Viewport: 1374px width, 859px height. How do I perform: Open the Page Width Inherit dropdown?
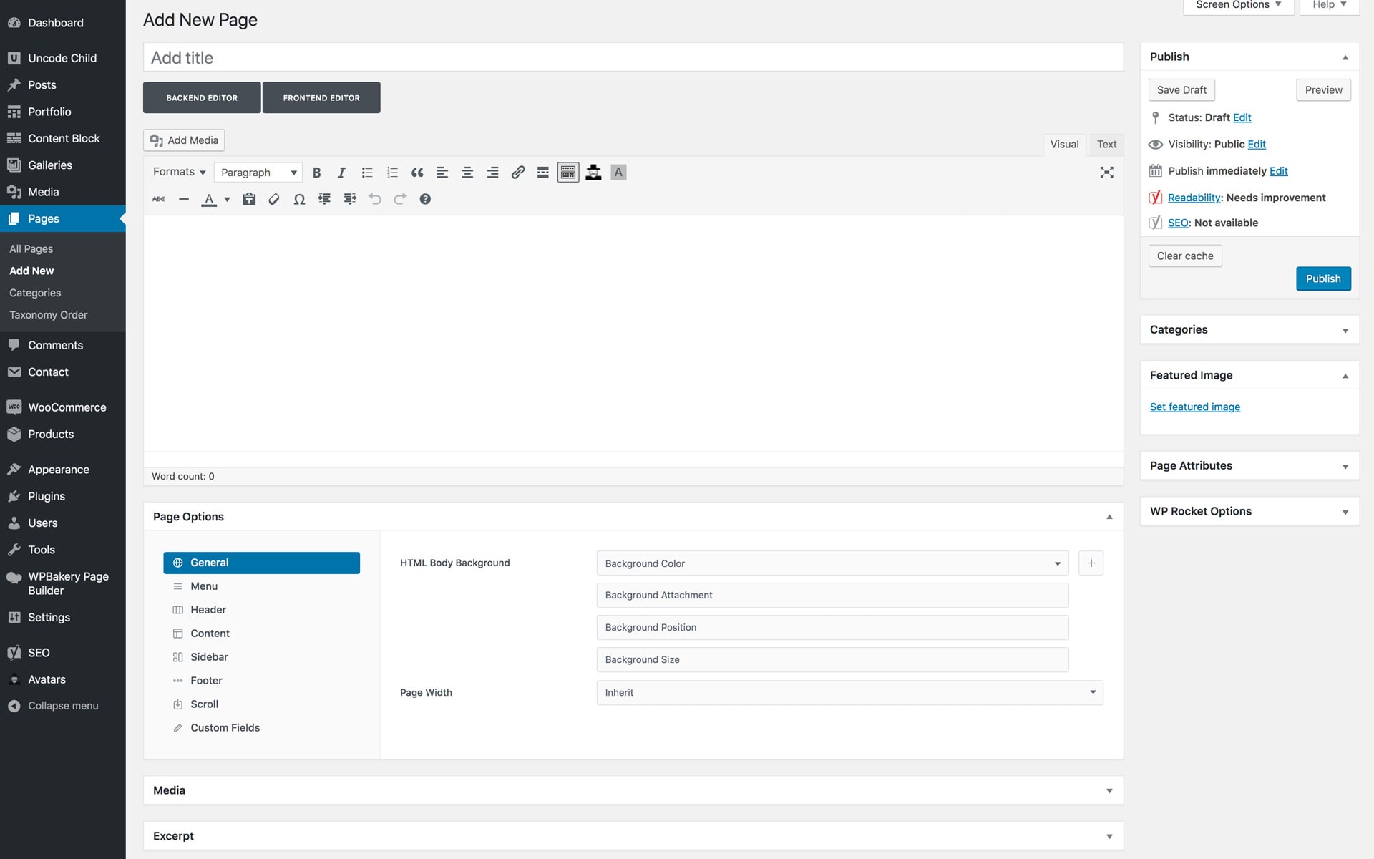(849, 692)
